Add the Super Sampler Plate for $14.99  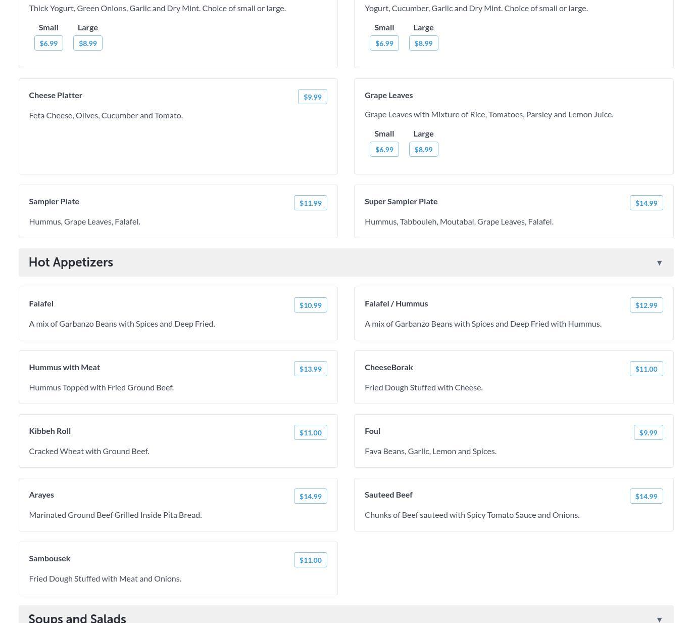click(x=646, y=203)
